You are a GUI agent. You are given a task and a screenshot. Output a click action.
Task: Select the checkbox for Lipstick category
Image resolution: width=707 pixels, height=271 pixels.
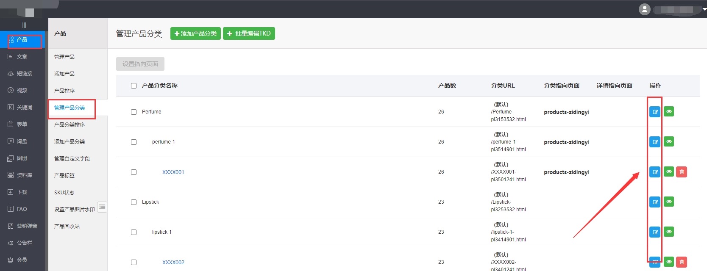click(x=134, y=202)
